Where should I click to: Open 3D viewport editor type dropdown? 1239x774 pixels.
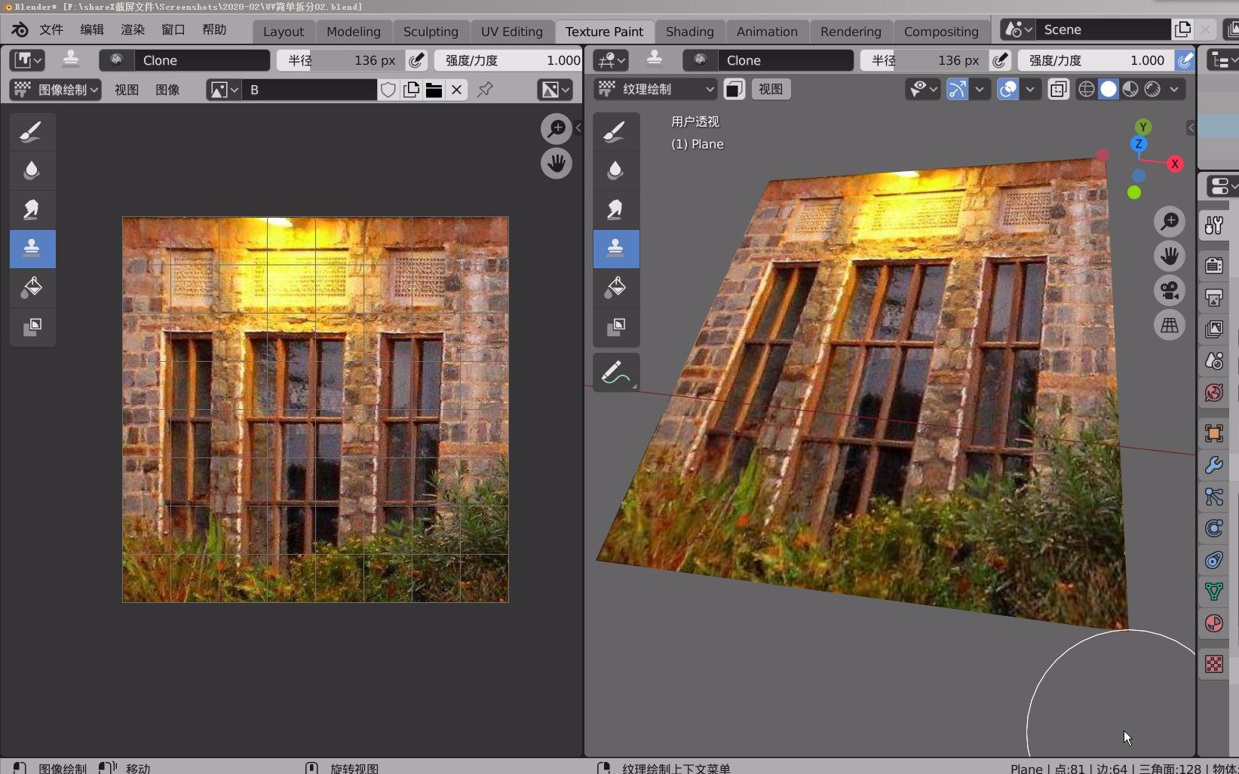(x=611, y=60)
